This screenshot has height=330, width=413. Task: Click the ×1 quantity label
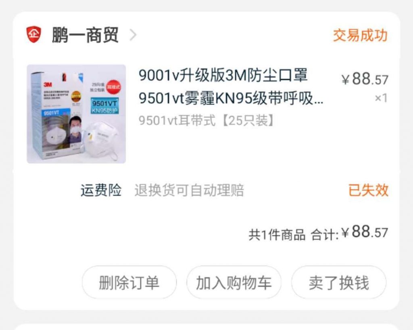click(x=381, y=98)
